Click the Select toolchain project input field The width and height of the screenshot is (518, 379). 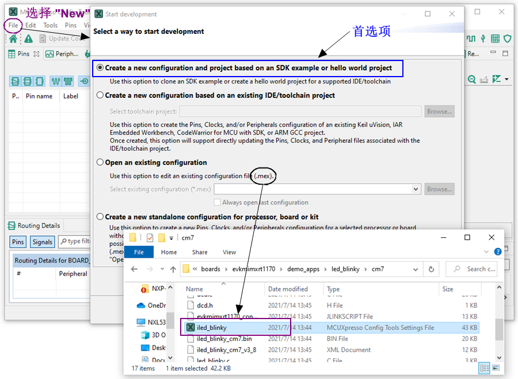pos(300,111)
